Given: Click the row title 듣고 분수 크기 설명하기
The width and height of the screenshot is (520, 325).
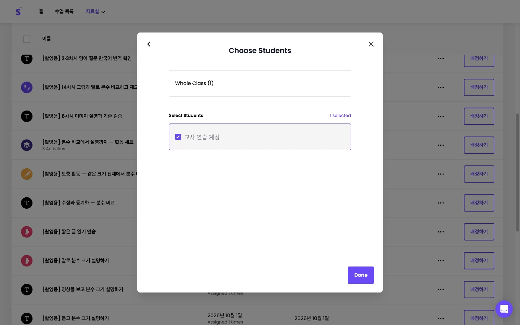Looking at the screenshot, I should 75,318.
